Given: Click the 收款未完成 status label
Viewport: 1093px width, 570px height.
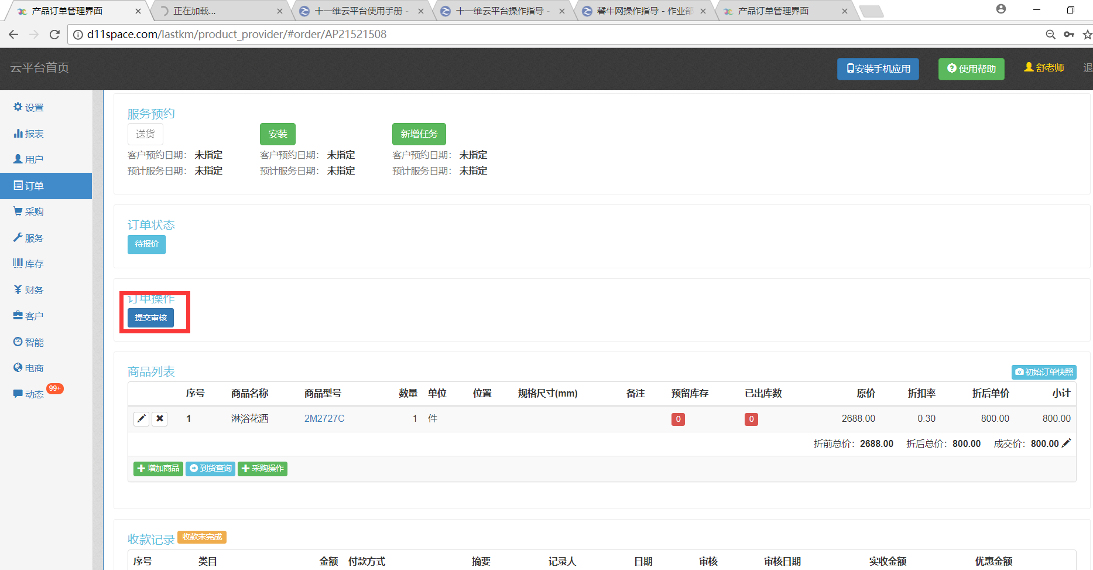Looking at the screenshot, I should 202,537.
